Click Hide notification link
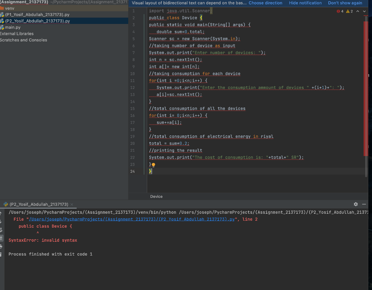This screenshot has width=372, height=290. pos(305,3)
